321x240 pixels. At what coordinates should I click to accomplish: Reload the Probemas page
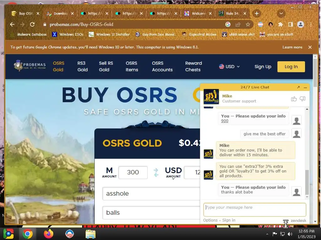tap(32, 24)
